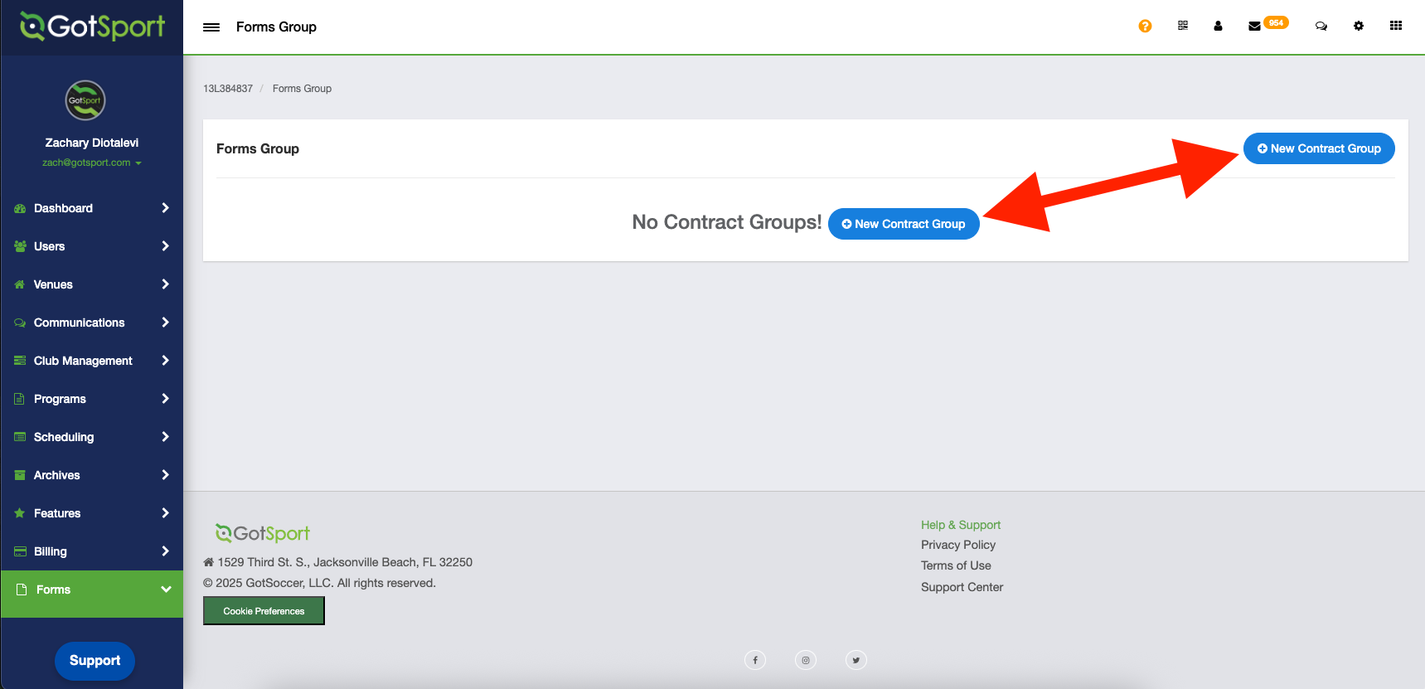Open the Terms of Use footer link
This screenshot has height=689, width=1425.
click(956, 565)
